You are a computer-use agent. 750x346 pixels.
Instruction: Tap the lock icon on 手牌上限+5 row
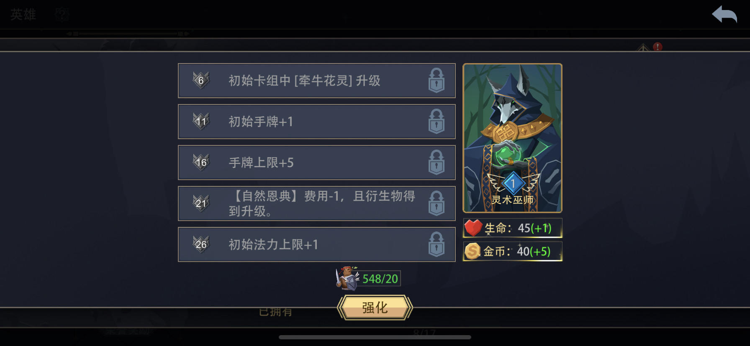pos(437,162)
